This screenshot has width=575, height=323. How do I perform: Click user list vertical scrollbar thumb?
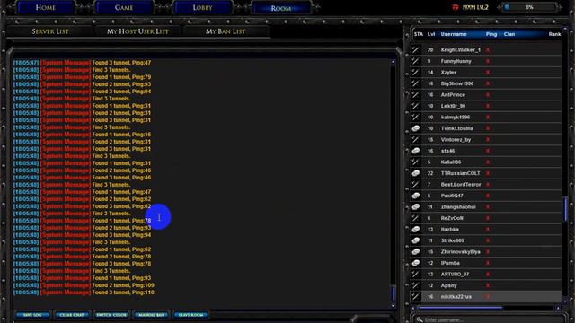click(566, 209)
